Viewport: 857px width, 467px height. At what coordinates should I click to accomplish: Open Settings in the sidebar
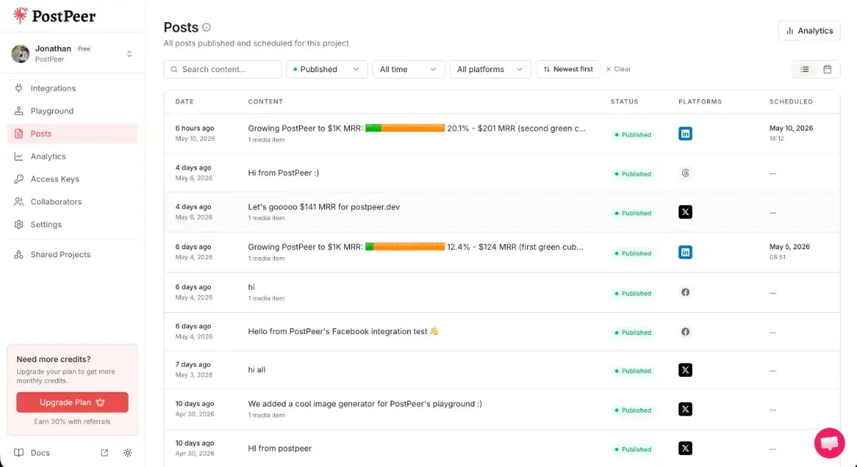click(72, 225)
